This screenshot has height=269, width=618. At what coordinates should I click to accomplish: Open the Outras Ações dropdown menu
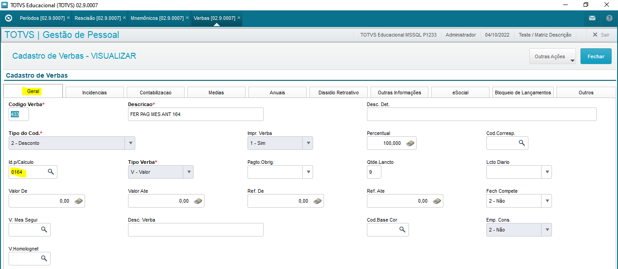pyautogui.click(x=552, y=56)
